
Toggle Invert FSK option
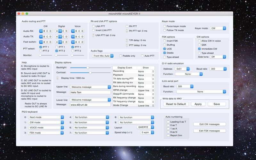(164, 41)
